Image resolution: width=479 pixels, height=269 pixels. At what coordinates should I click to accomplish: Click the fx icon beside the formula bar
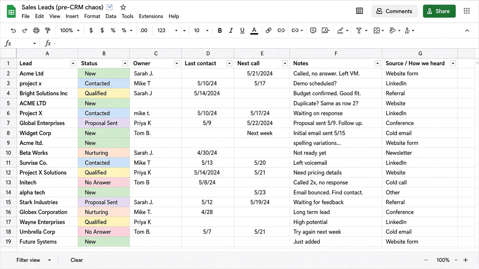click(48, 43)
